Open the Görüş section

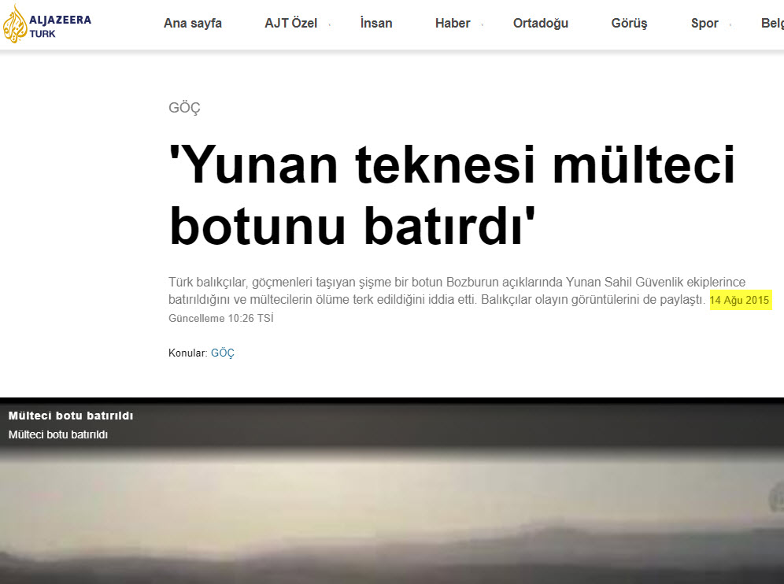pyautogui.click(x=629, y=24)
